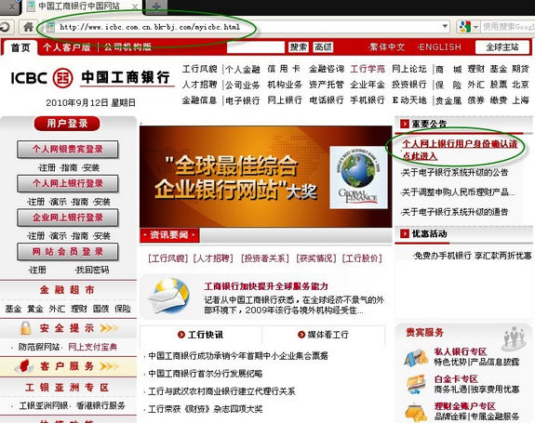
Task: Switch to 个人客户版 tab
Action: [x=67, y=47]
